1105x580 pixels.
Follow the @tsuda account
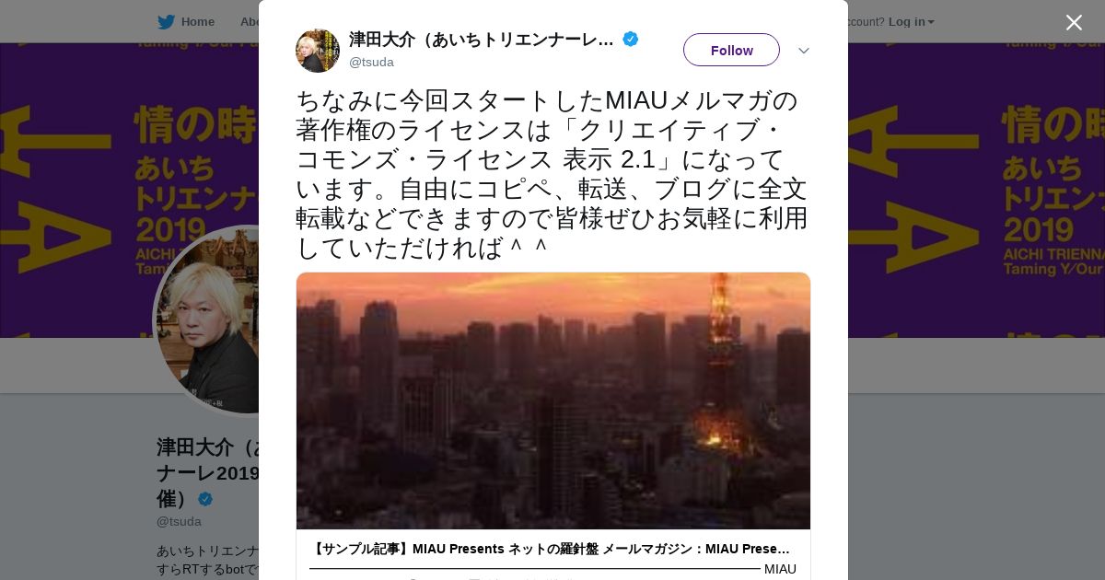tap(731, 50)
